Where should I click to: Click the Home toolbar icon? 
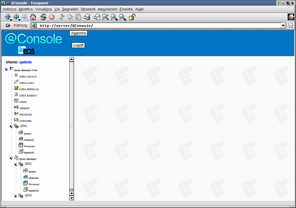[x=33, y=17]
